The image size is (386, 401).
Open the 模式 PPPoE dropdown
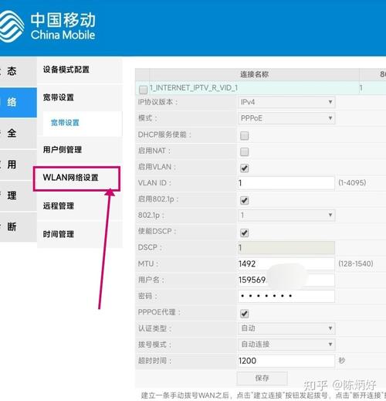click(286, 118)
